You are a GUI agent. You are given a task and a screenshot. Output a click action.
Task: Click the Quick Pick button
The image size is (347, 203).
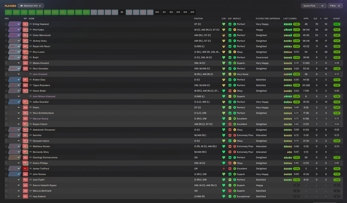pos(309,6)
